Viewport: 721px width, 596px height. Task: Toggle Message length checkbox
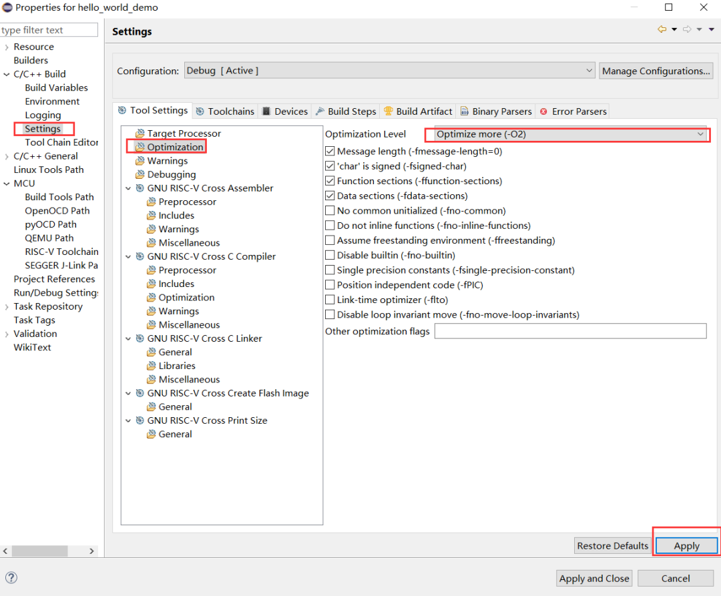coord(330,152)
